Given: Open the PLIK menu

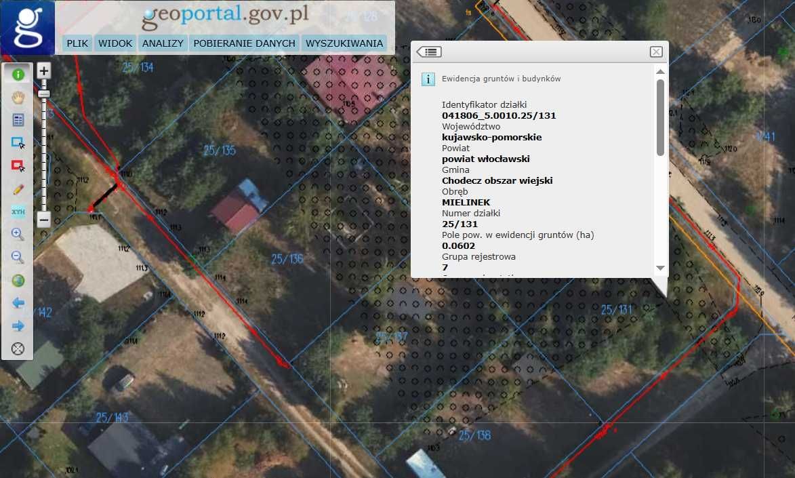Looking at the screenshot, I should pyautogui.click(x=77, y=43).
